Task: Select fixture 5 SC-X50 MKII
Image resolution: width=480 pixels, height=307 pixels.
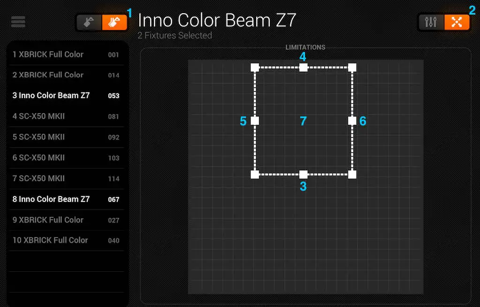Action: pos(66,137)
